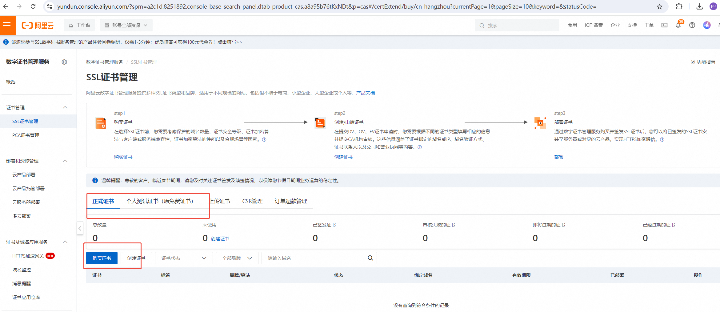Click the info icon in survey banner
Screen dimensions: 720x312
click(x=6, y=42)
